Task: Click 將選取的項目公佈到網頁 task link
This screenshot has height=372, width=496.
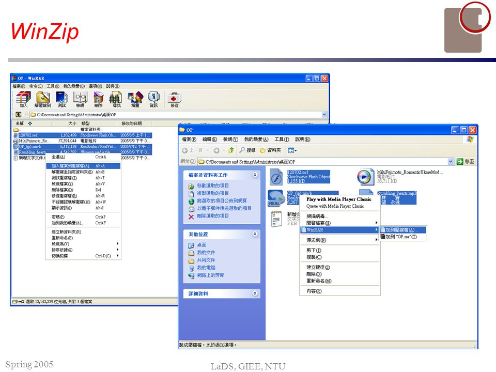Action: click(x=218, y=201)
